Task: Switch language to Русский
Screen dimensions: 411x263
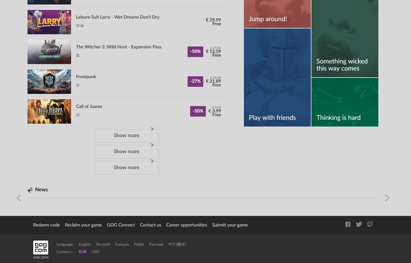Action: 156,244
